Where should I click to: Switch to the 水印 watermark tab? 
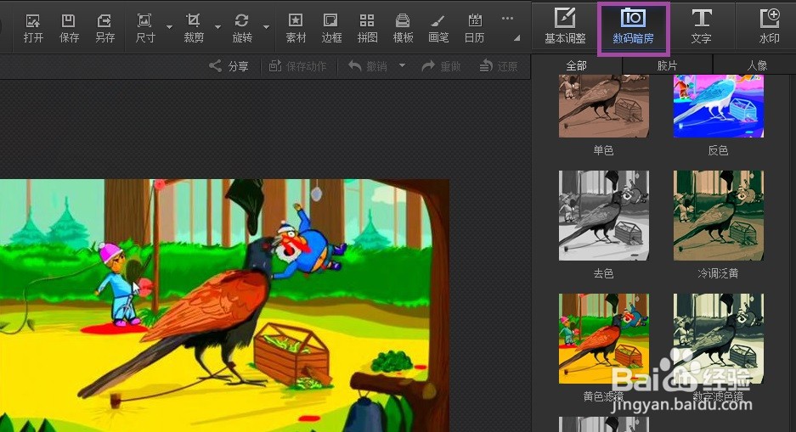769,25
